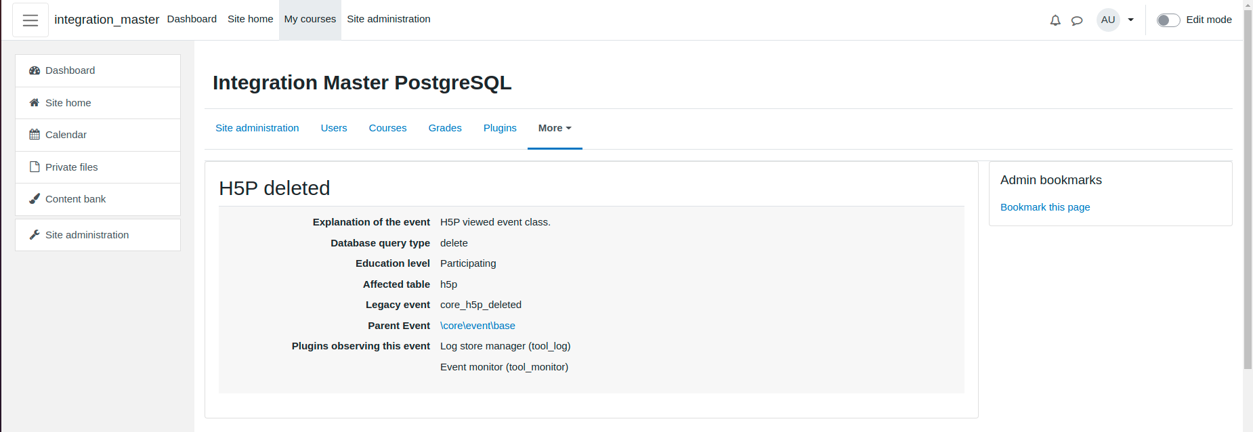
Task: Click the 'Participating' education level value
Action: pyautogui.click(x=468, y=263)
